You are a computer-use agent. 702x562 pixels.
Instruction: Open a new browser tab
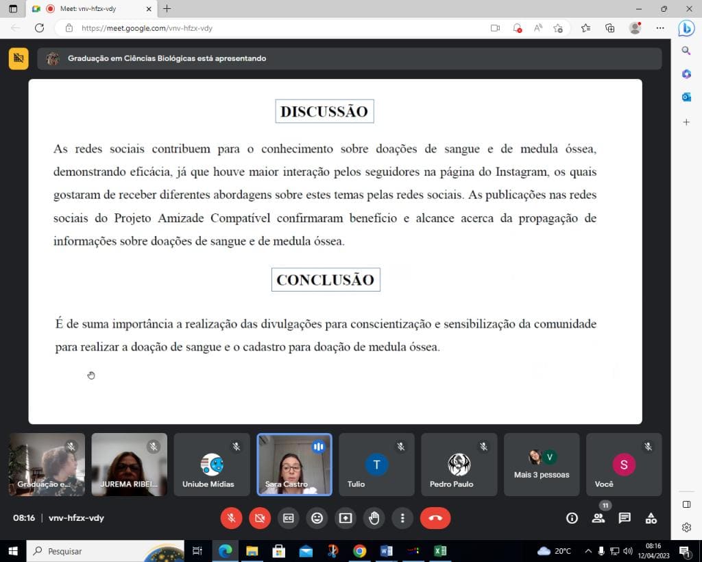[167, 8]
